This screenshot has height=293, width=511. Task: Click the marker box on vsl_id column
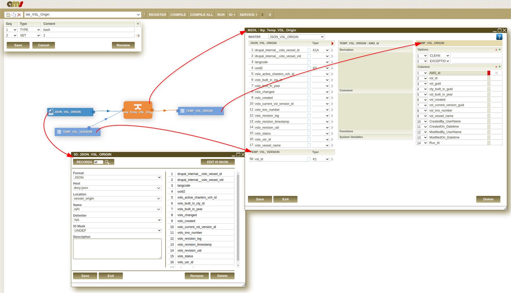pyautogui.click(x=489, y=78)
